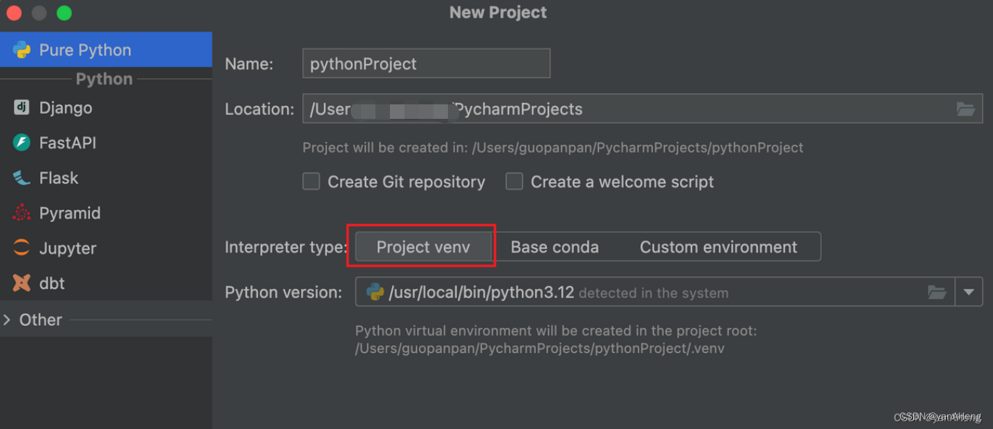Click the Flask icon in the sidebar

point(20,178)
